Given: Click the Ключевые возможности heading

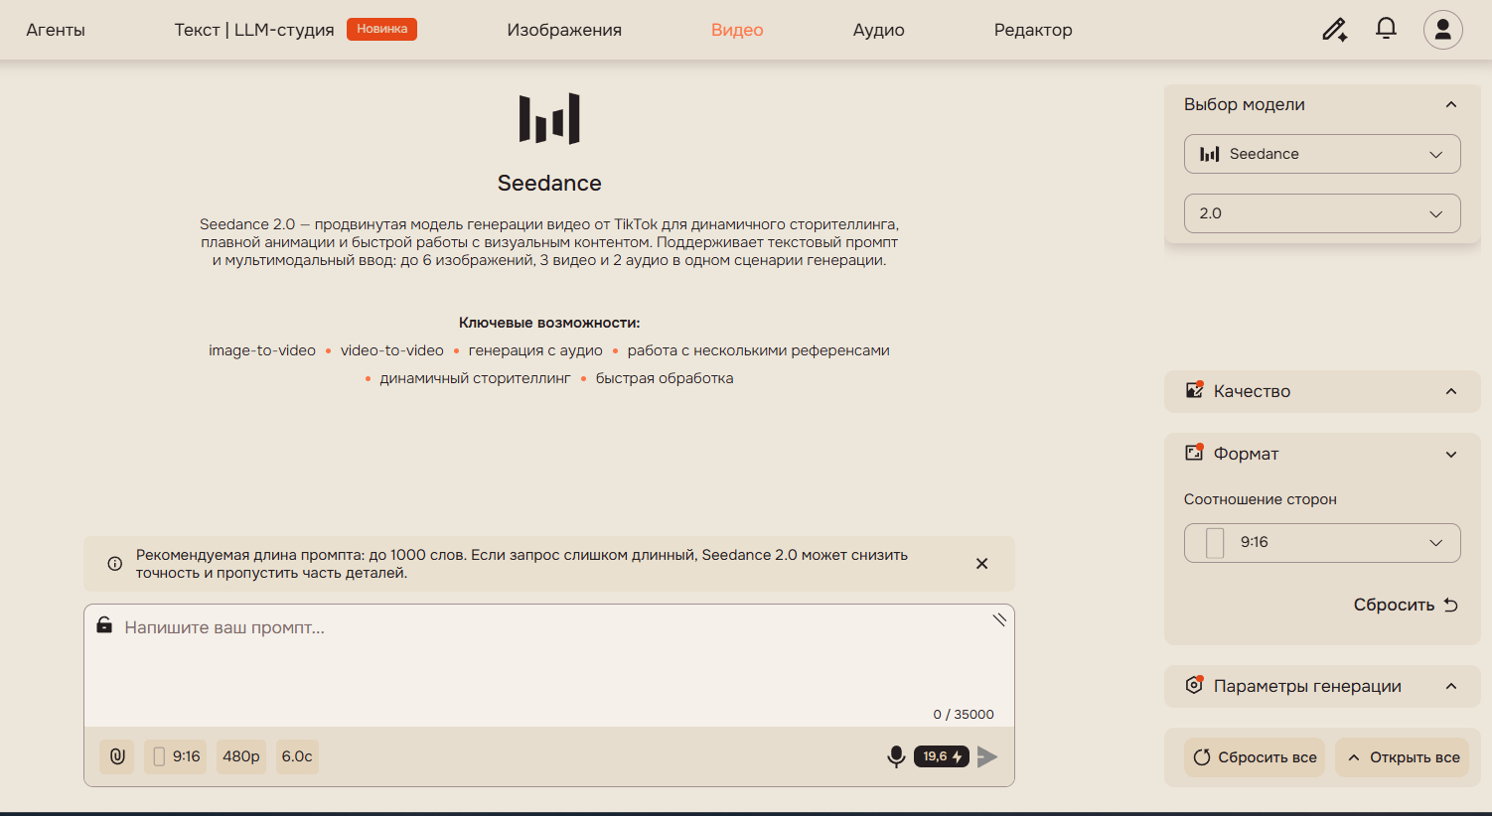Looking at the screenshot, I should pos(549,323).
